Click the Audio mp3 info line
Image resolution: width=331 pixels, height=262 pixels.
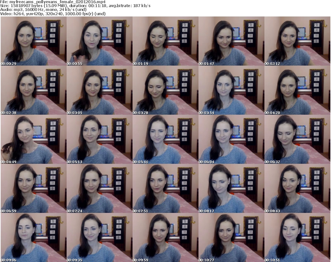coord(43,10)
